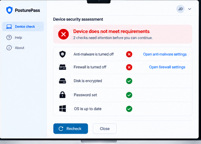Click the red X status for Firewall
Image resolution: width=201 pixels, height=144 pixels.
pyautogui.click(x=129, y=67)
